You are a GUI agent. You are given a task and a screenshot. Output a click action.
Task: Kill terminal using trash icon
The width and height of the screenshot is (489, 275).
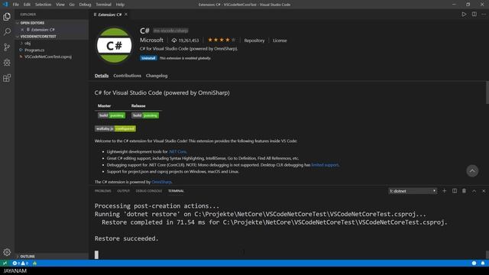[464, 191]
